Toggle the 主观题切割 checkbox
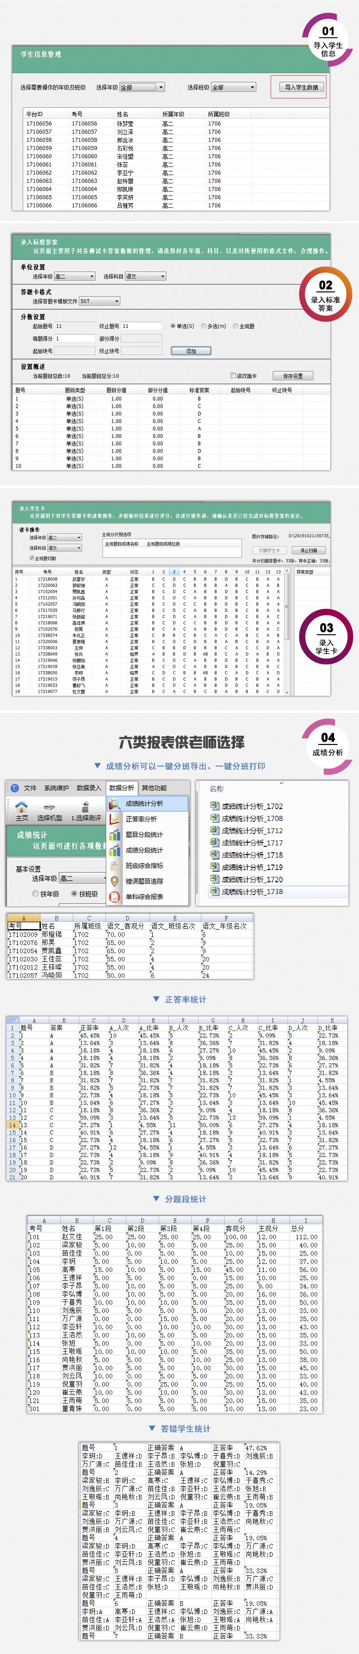 pos(31,558)
